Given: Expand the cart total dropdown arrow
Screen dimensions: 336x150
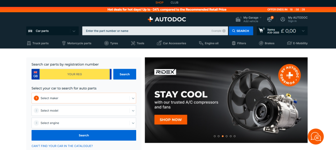Looking at the screenshot, I should (303, 31).
